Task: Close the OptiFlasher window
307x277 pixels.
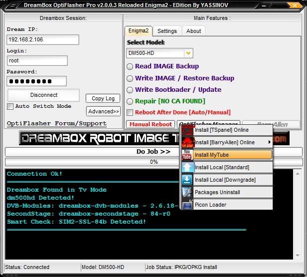Action: pyautogui.click(x=295, y=5)
